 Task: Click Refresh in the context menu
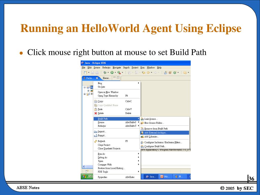(x=117, y=141)
